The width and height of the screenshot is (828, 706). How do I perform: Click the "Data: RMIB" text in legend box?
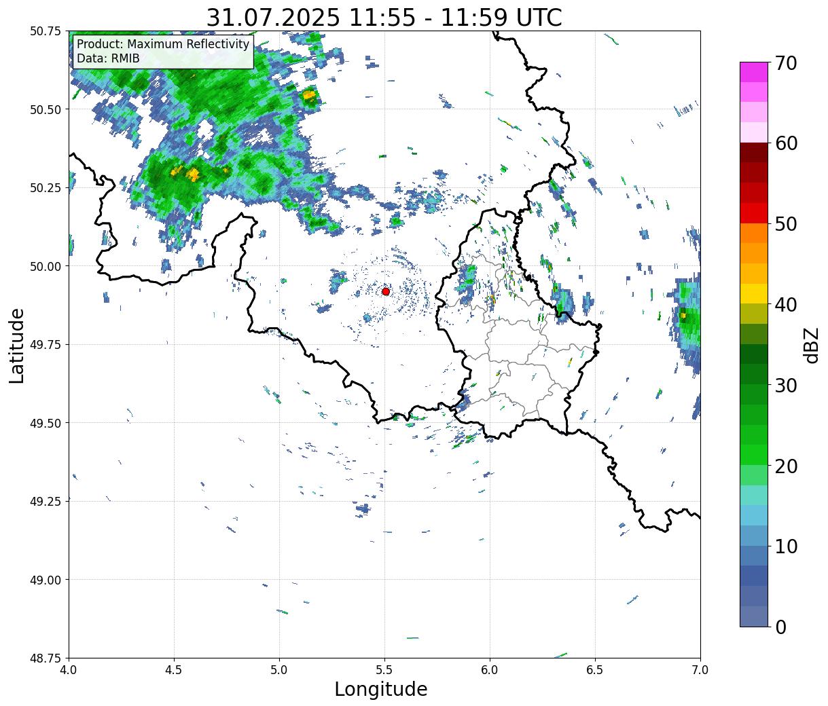tap(108, 58)
